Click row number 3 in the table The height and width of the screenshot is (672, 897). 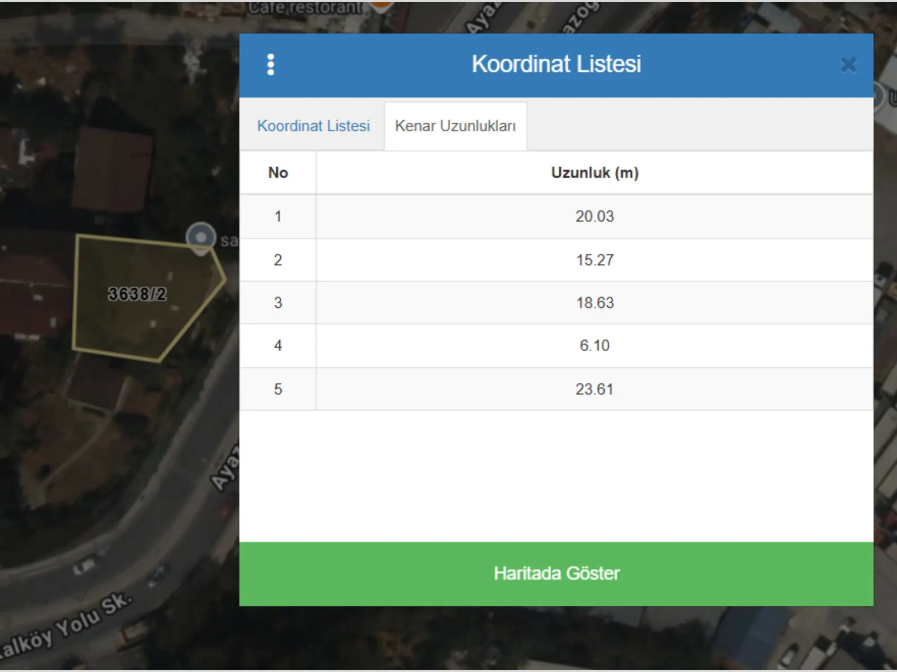278,303
